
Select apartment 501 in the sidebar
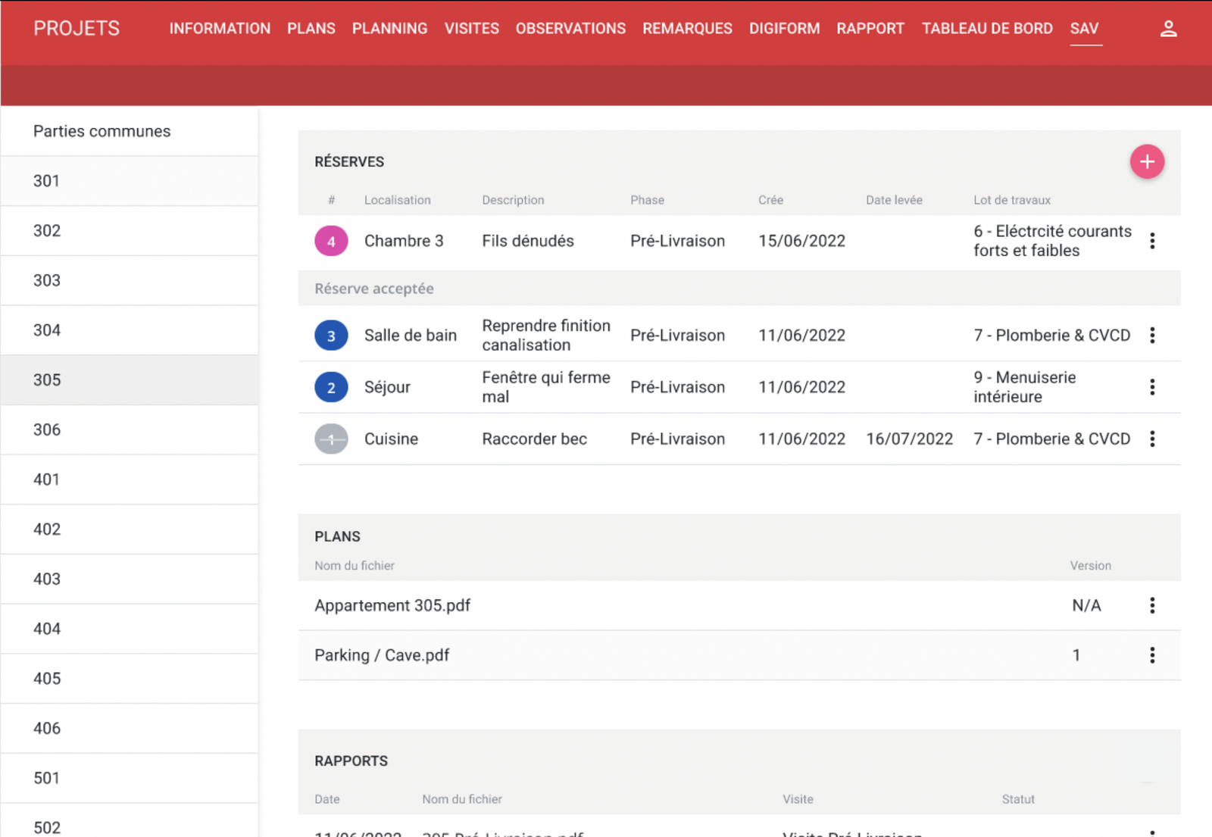tap(130, 778)
